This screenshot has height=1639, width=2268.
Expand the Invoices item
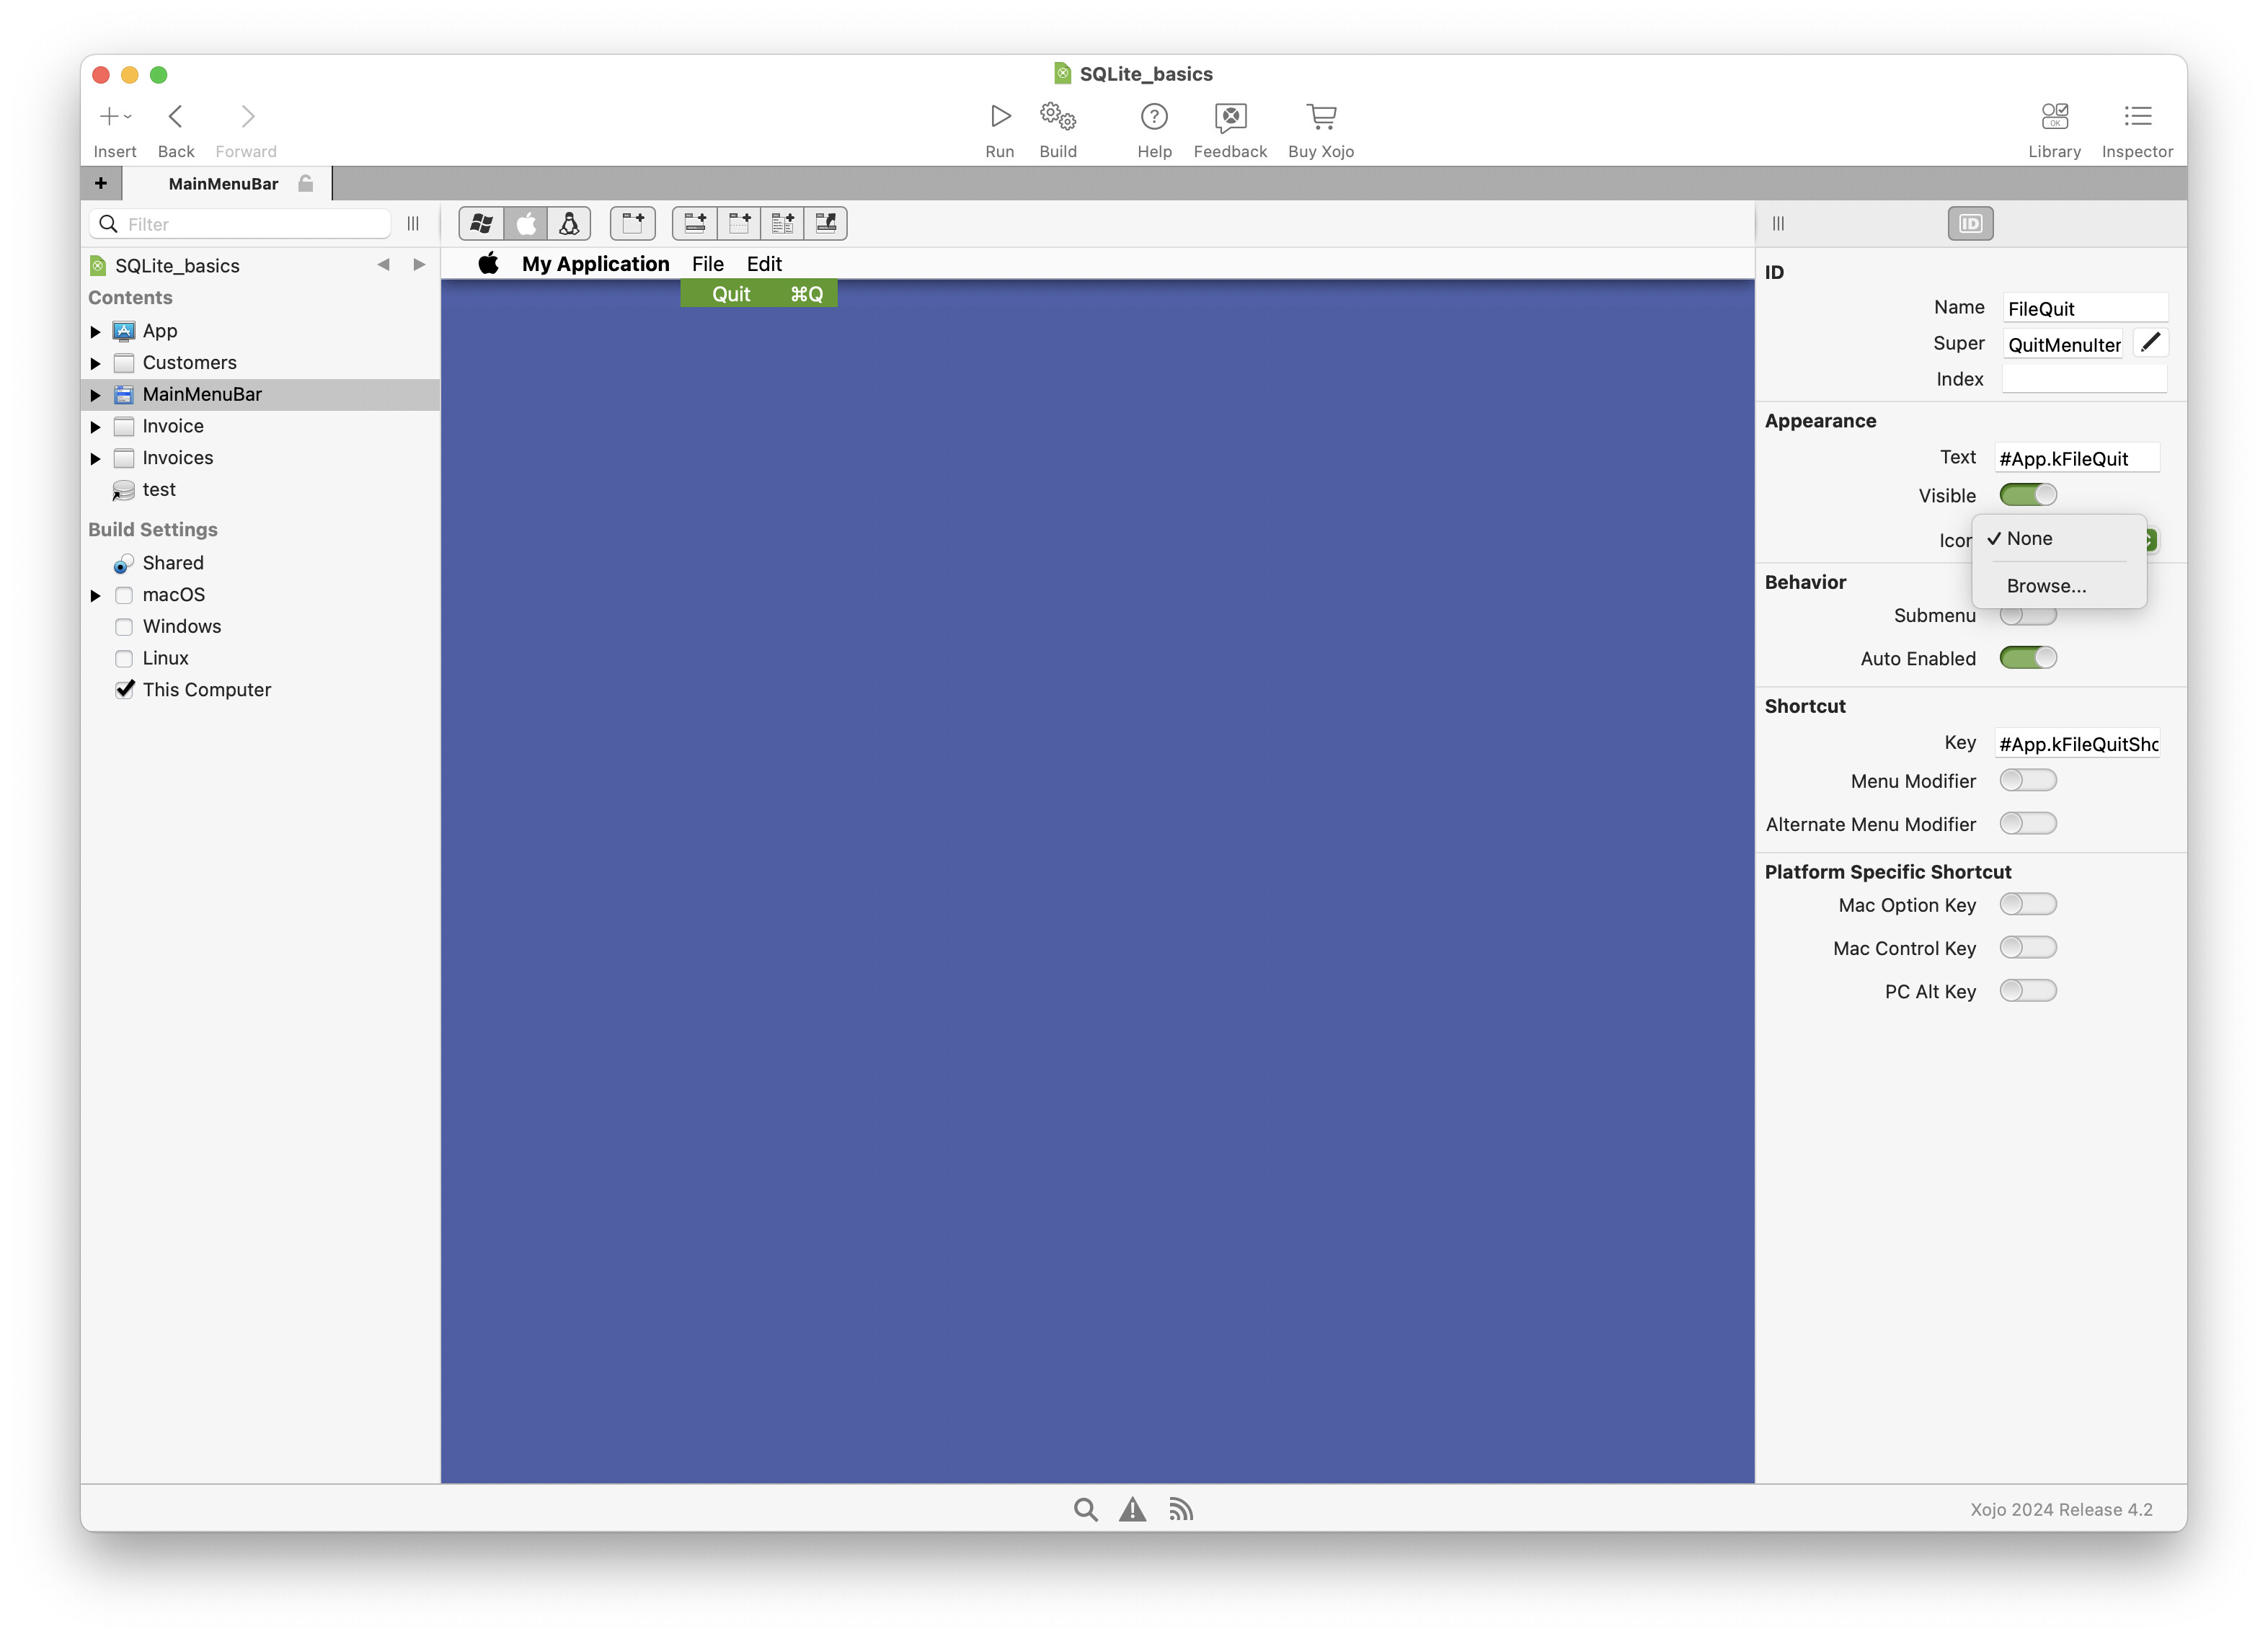point(96,458)
